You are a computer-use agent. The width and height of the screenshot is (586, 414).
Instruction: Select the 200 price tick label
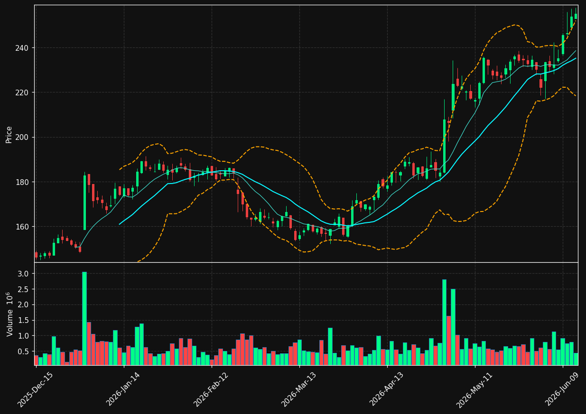click(23, 137)
